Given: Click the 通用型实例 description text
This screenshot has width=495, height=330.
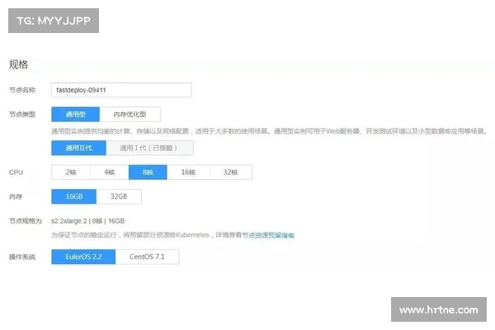Looking at the screenshot, I should point(269,131).
